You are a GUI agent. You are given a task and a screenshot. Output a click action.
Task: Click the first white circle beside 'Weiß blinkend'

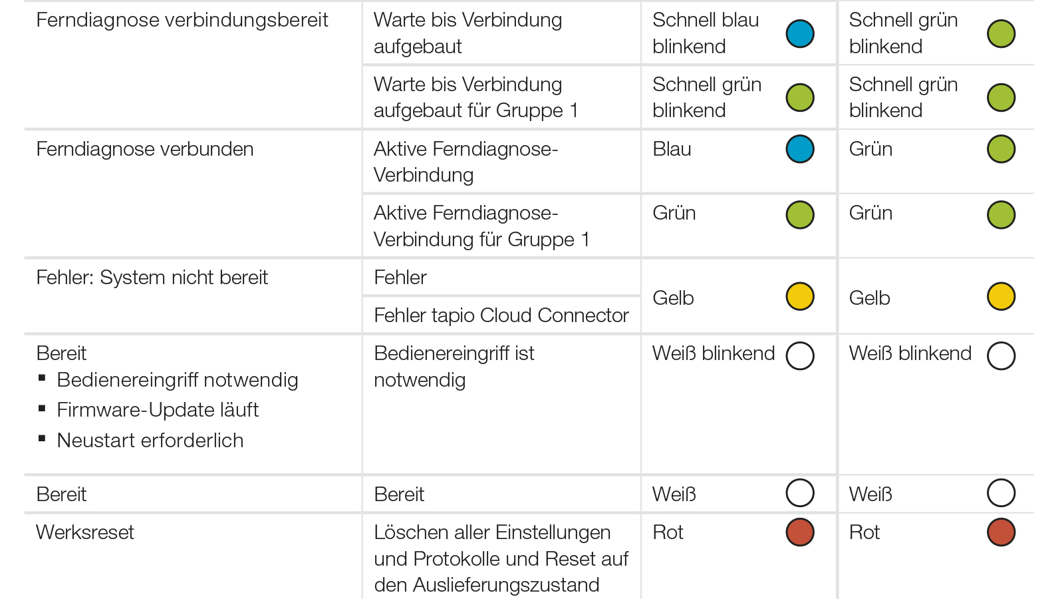800,356
